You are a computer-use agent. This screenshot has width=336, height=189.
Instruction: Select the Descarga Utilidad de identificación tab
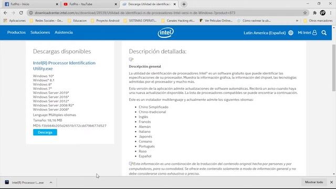[x=149, y=4]
